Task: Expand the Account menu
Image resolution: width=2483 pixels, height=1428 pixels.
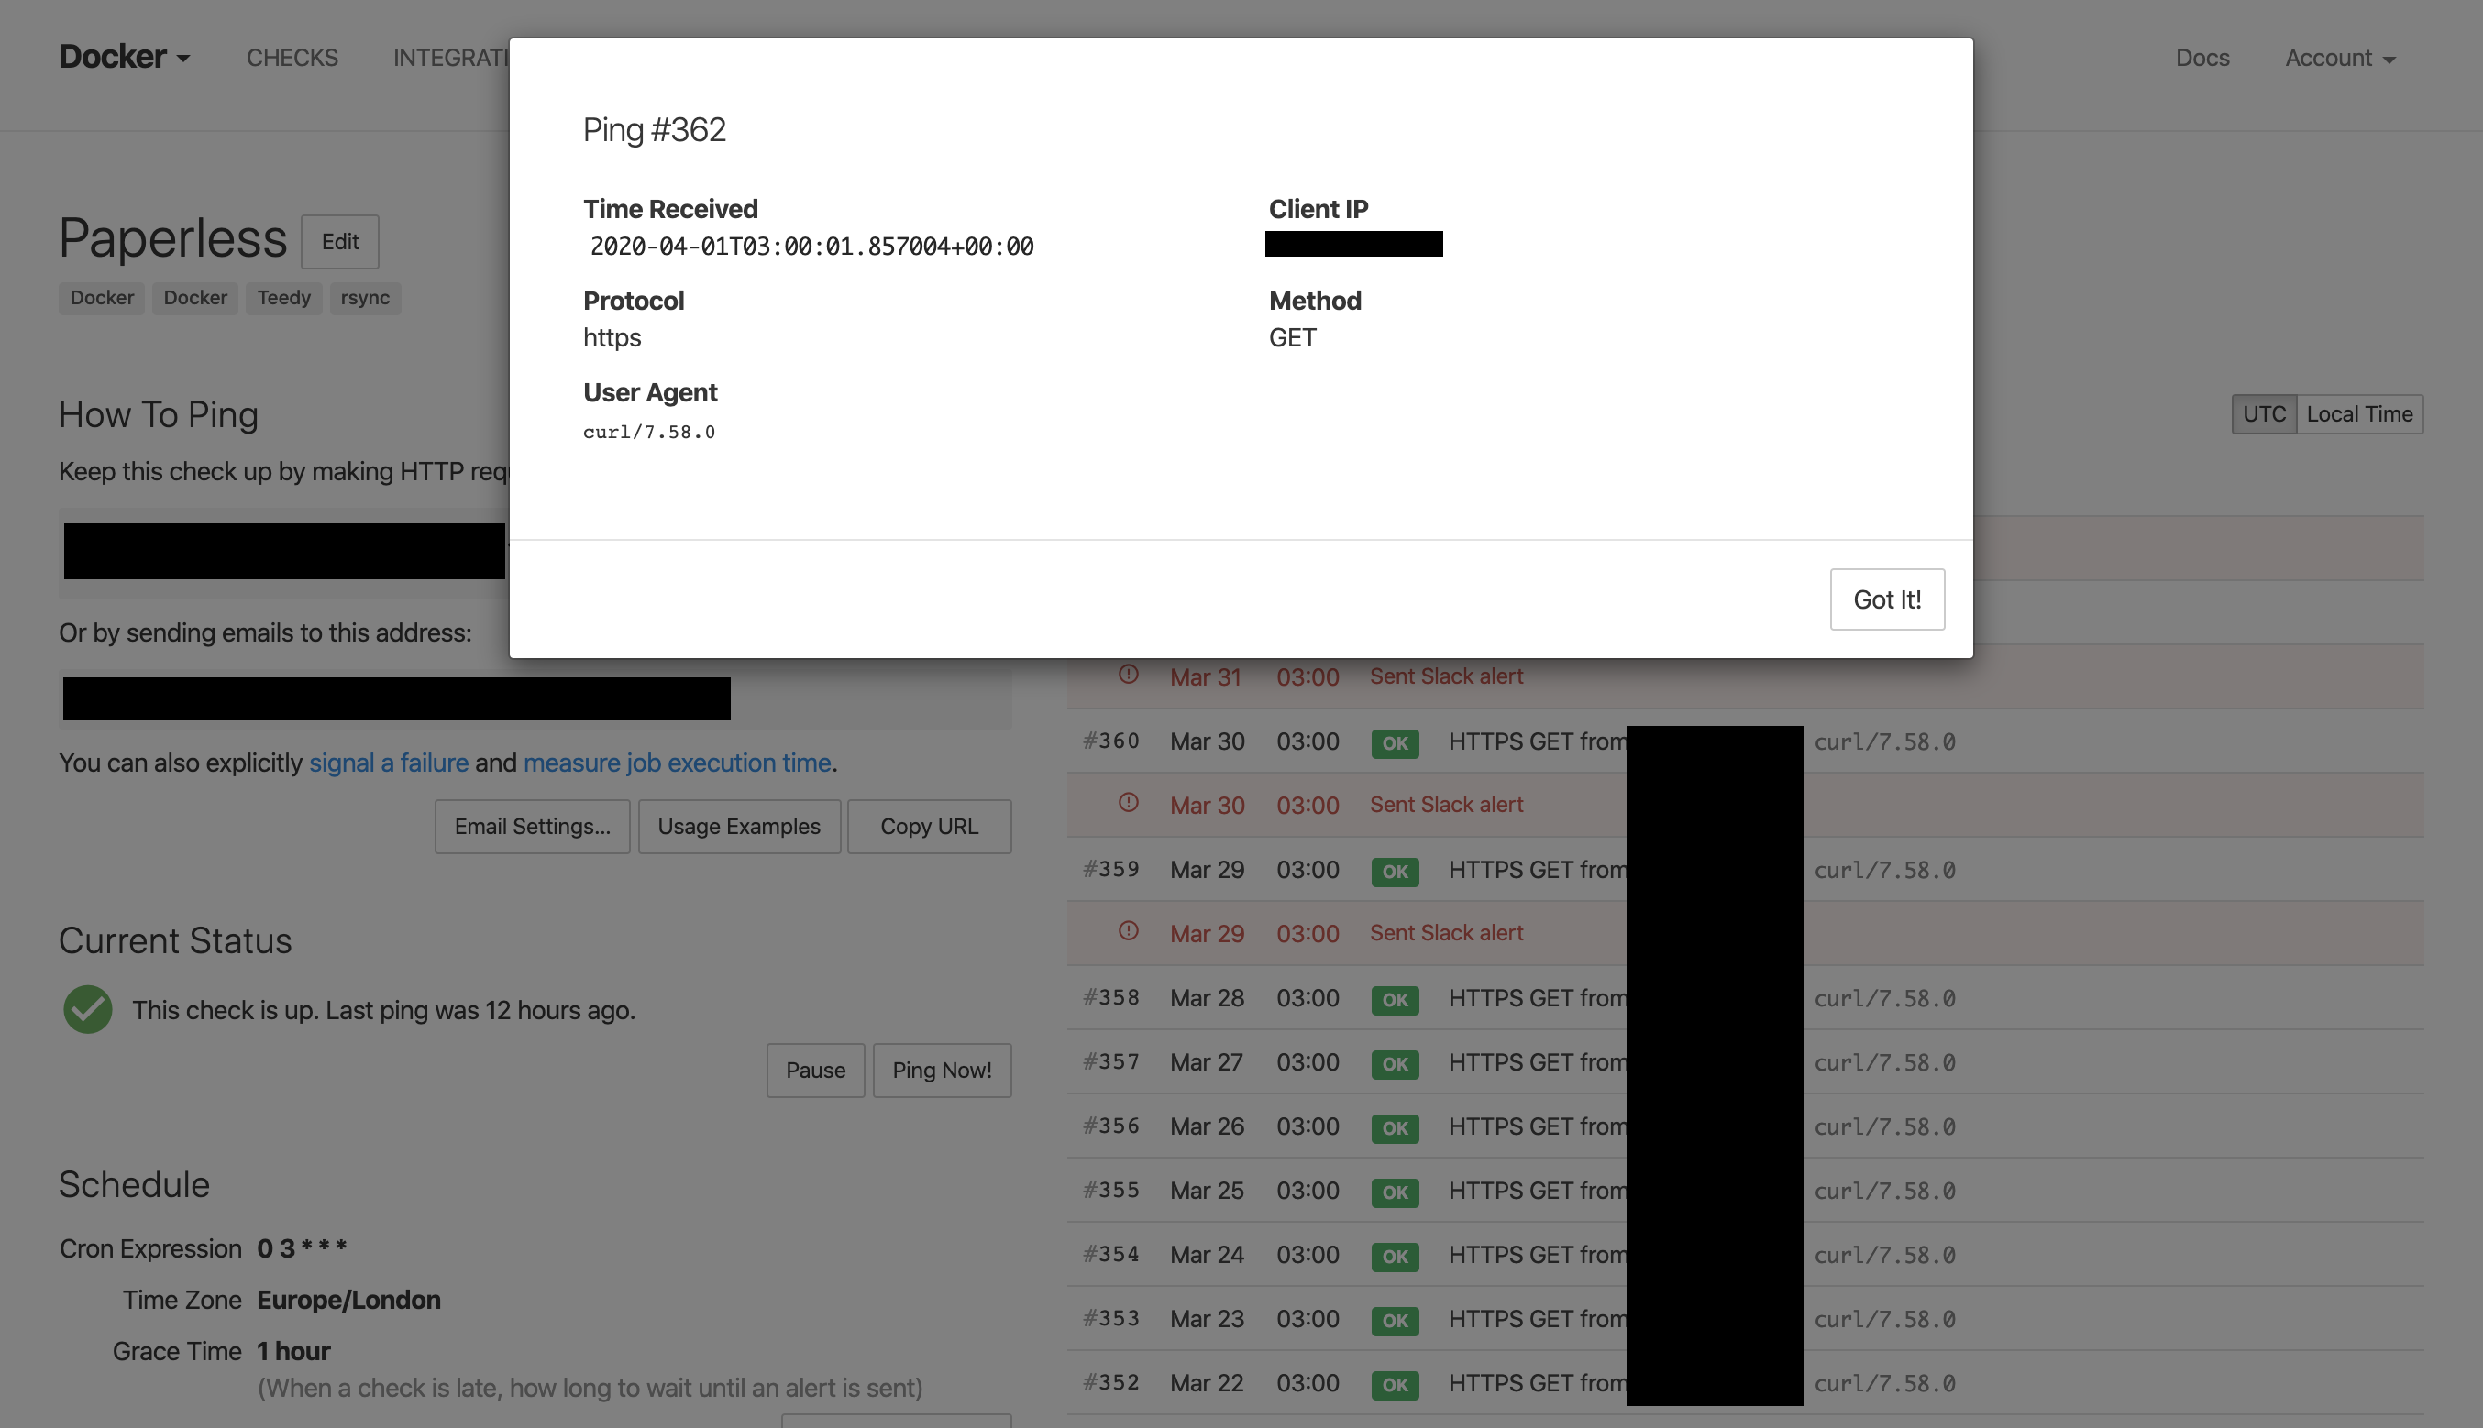Action: pyautogui.click(x=2340, y=58)
